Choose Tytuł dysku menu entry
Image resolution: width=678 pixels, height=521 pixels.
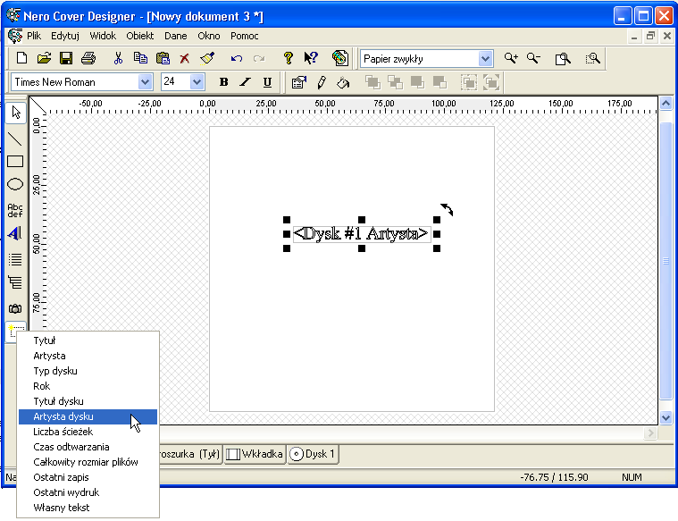[x=88, y=401]
